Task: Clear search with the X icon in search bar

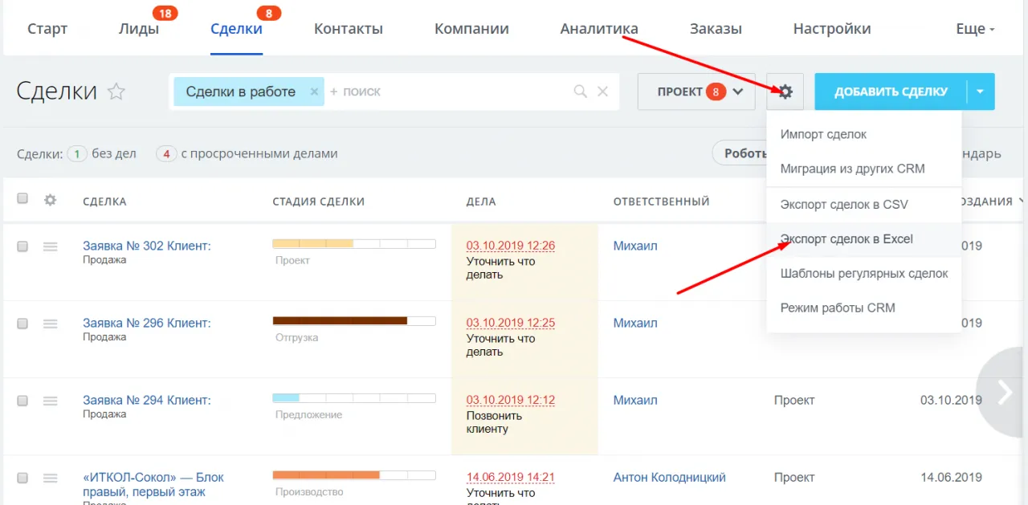Action: (602, 92)
